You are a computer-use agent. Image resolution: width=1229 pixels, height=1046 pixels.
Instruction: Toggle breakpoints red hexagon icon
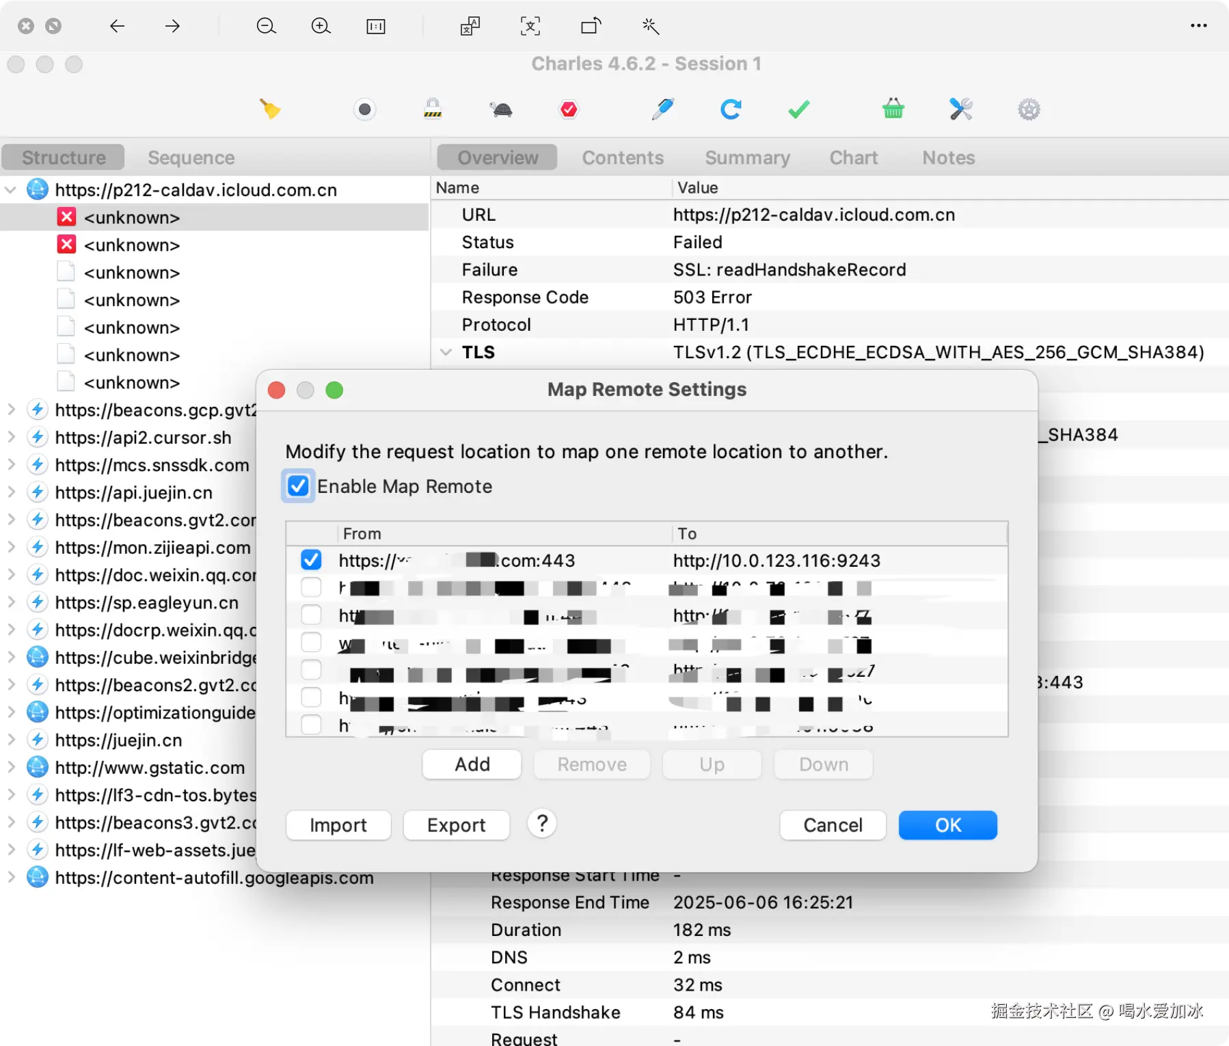coord(569,109)
